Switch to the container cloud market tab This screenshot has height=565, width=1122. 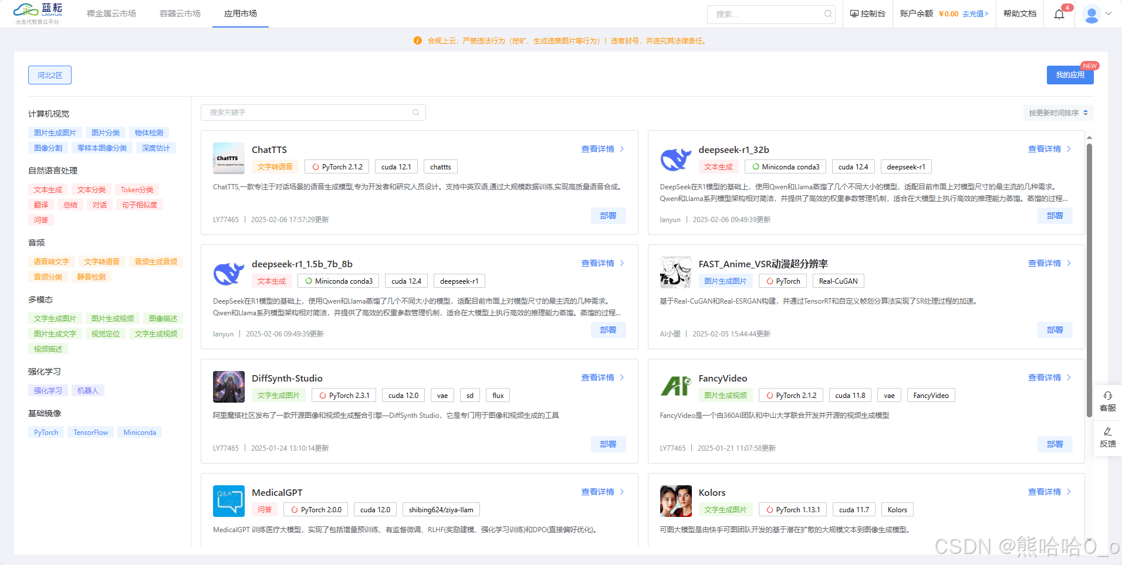pyautogui.click(x=180, y=13)
